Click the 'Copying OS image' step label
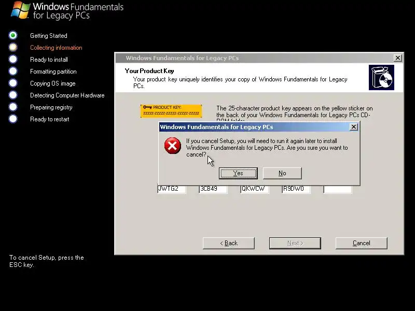This screenshot has height=311, width=415. 53,83
